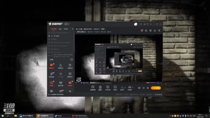Click the speaker icon in the bottom bar
This screenshot has height=118, width=210.
[129, 87]
